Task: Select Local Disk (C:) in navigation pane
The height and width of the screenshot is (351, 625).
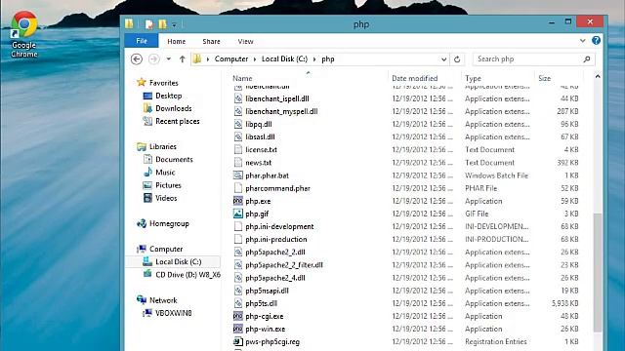Action: click(178, 262)
